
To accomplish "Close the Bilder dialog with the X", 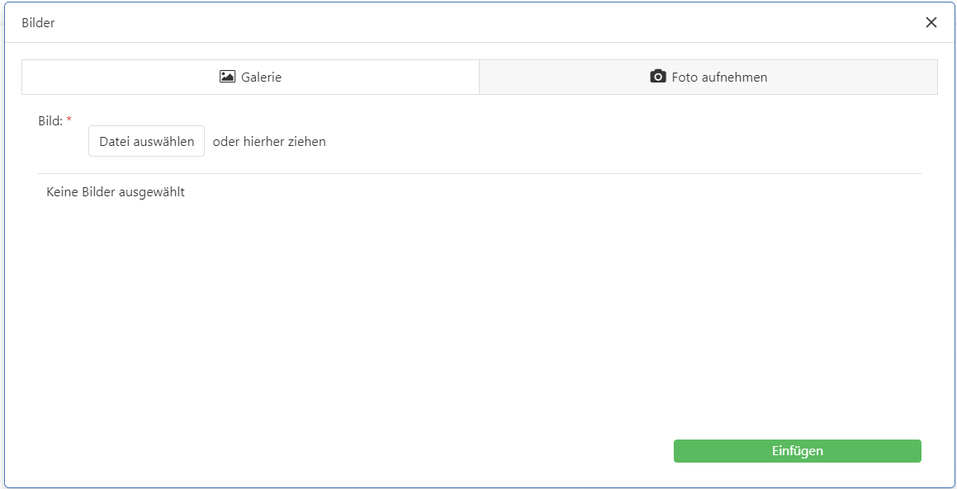I will [931, 22].
